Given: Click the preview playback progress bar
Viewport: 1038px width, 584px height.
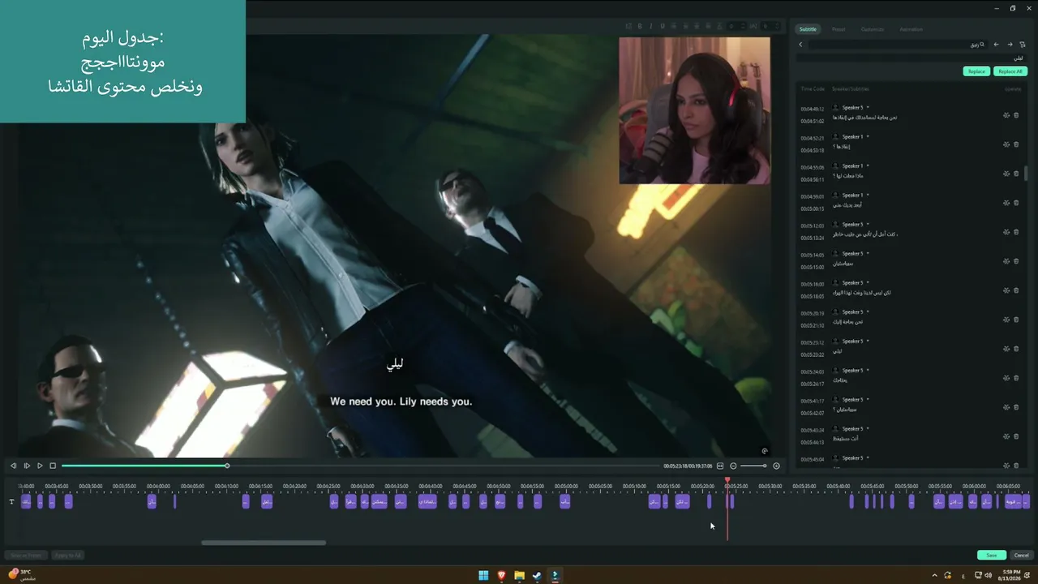Looking at the screenshot, I should pyautogui.click(x=361, y=466).
